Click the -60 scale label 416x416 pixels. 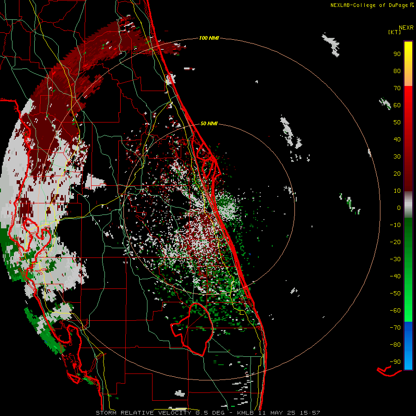pos(395,311)
